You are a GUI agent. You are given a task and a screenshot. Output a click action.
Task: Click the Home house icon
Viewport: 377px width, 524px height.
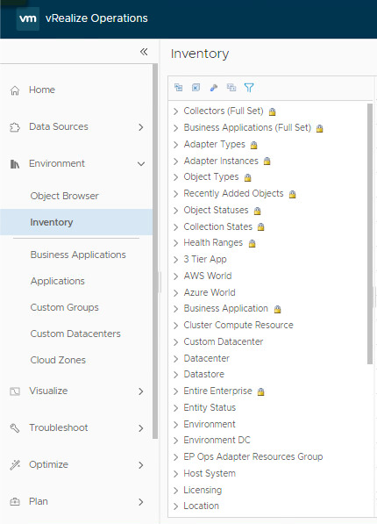15,90
